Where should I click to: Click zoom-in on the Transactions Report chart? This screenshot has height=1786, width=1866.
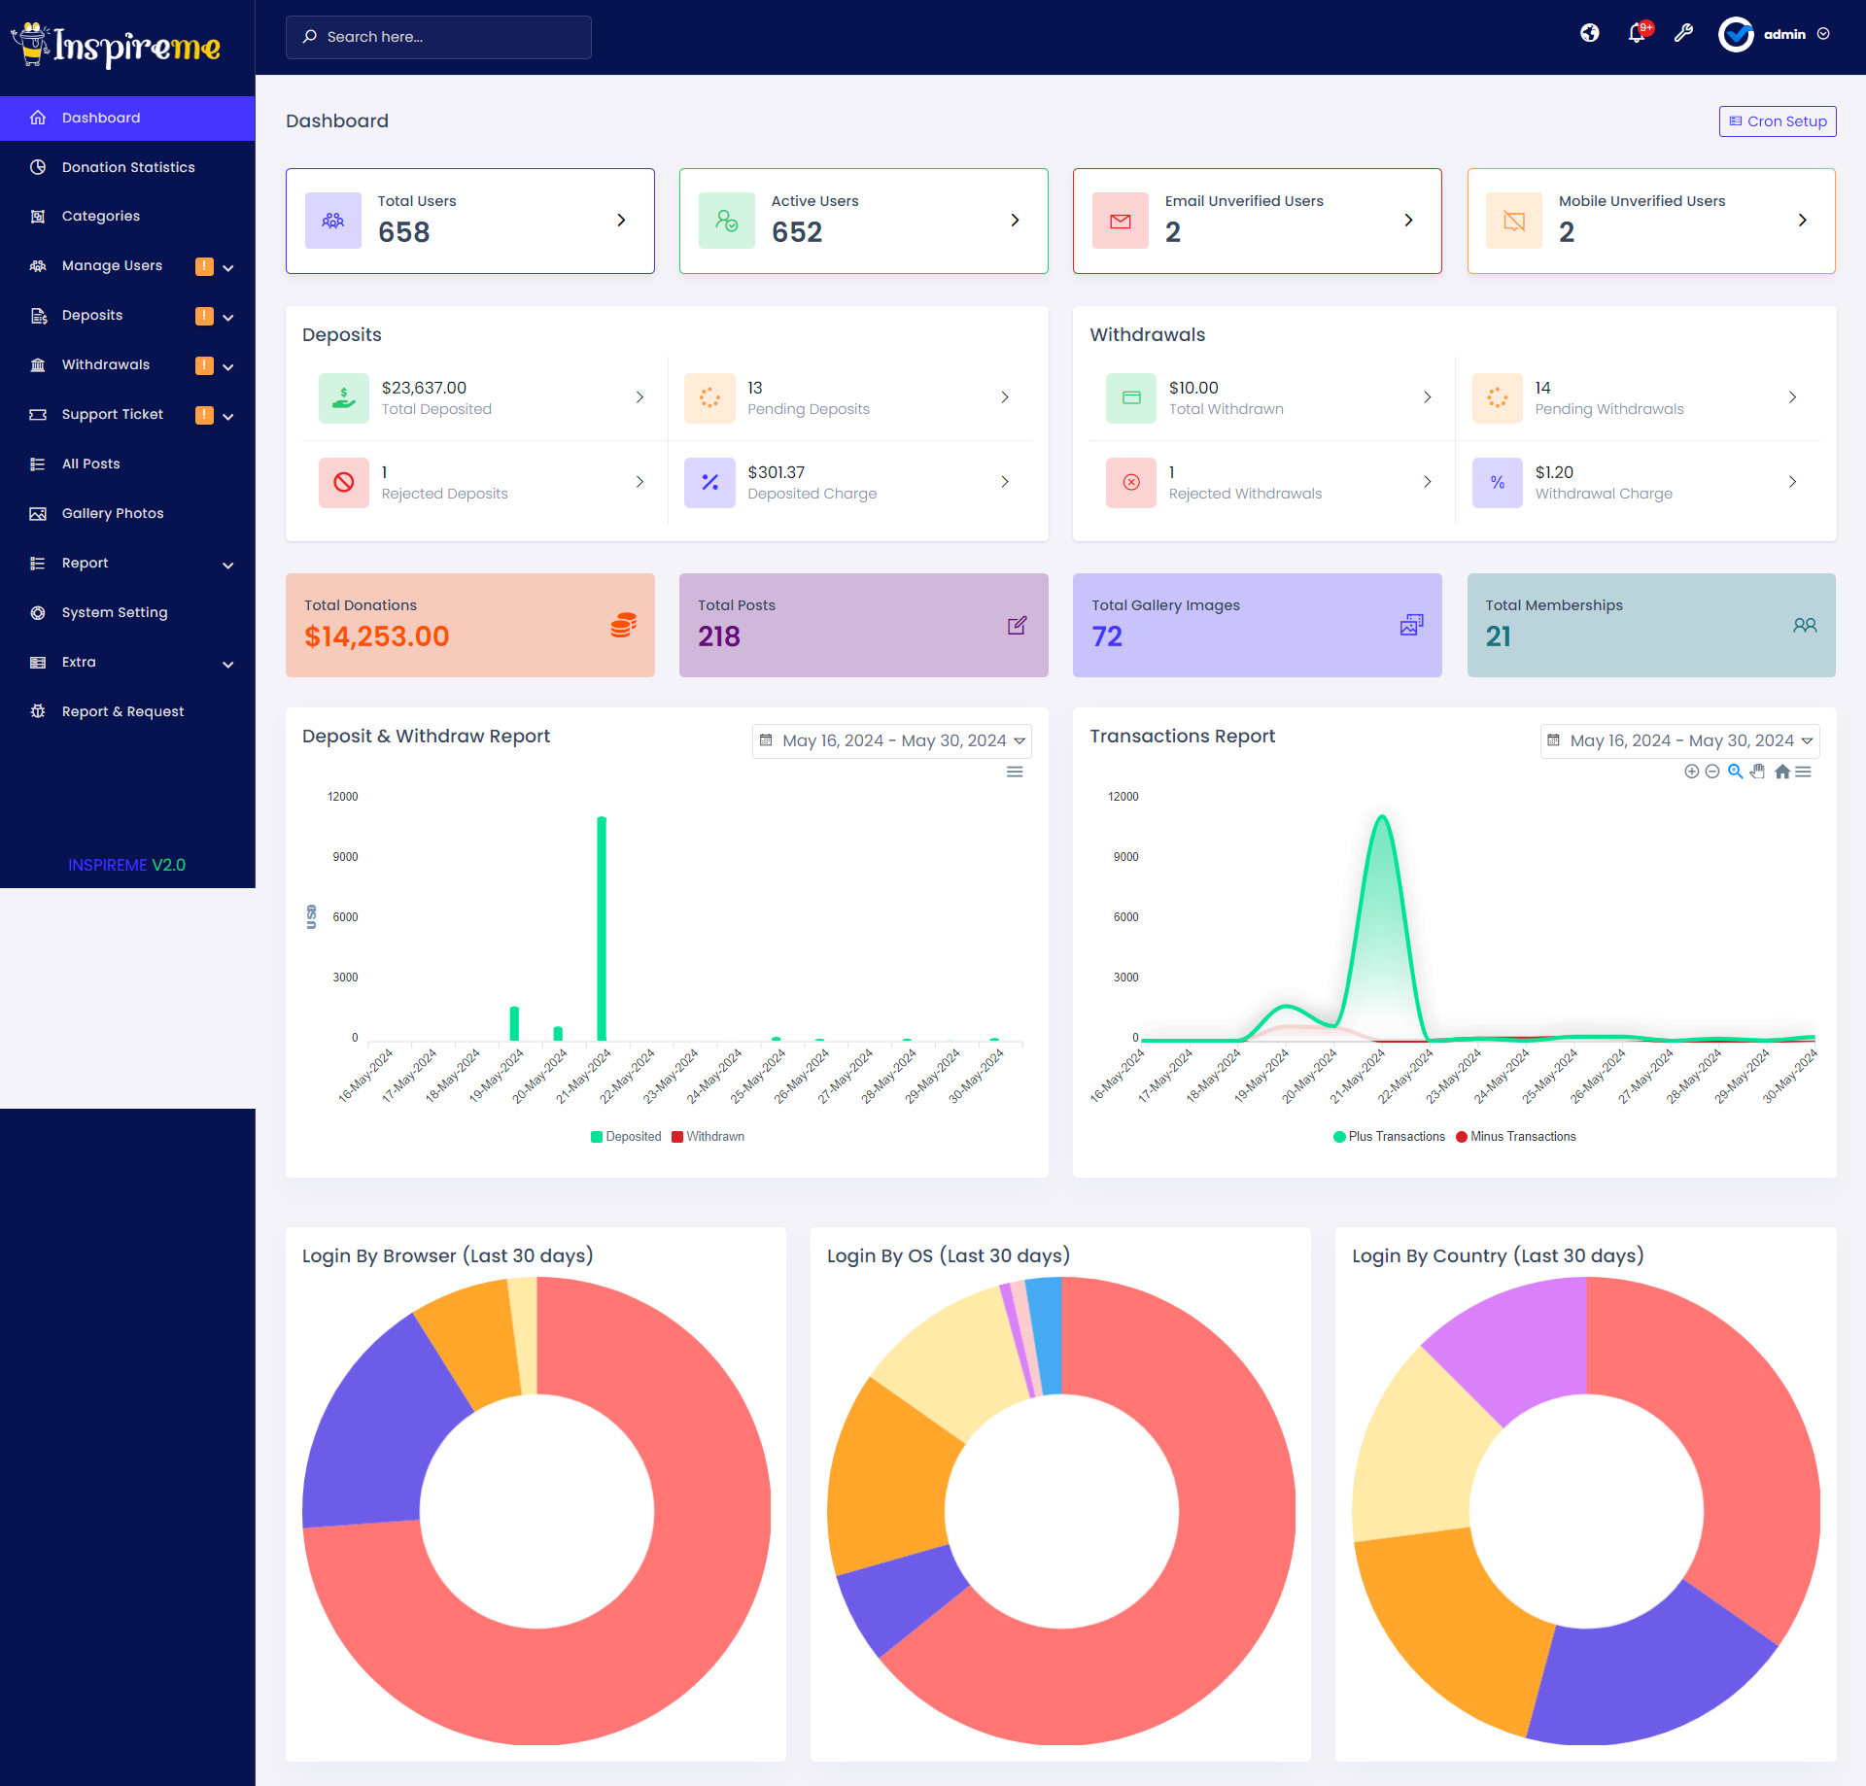click(x=1690, y=771)
